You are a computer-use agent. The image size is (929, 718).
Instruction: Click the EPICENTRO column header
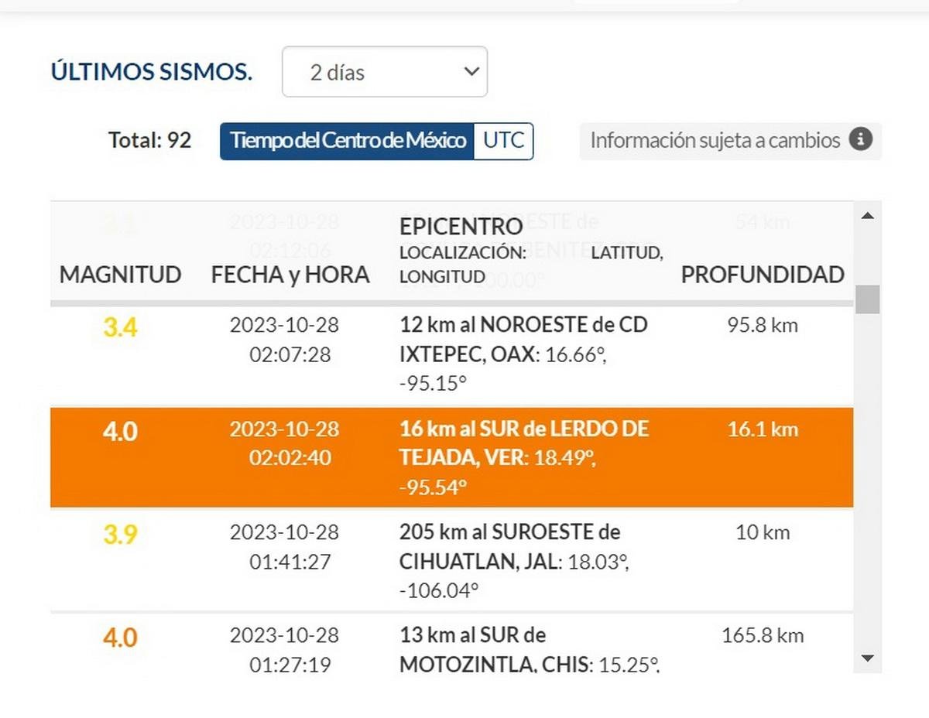coord(461,227)
